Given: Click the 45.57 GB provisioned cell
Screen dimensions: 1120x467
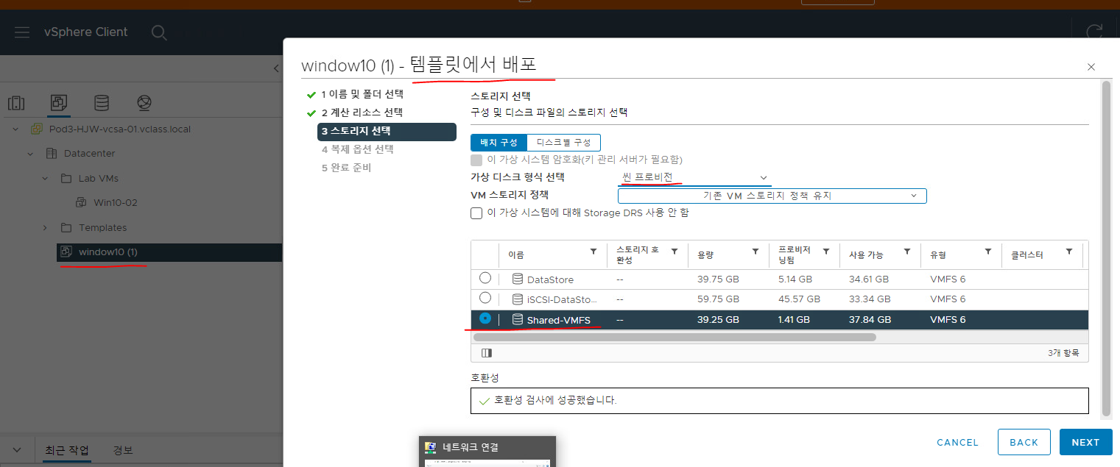Looking at the screenshot, I should 799,299.
